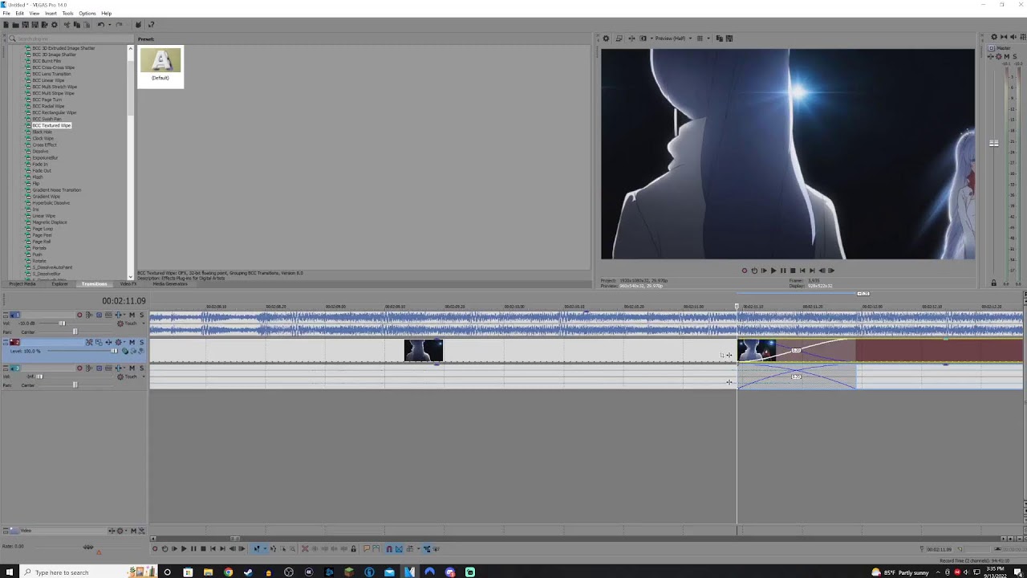The width and height of the screenshot is (1027, 578).
Task: Adjust the Master bus volume fader
Action: point(994,144)
